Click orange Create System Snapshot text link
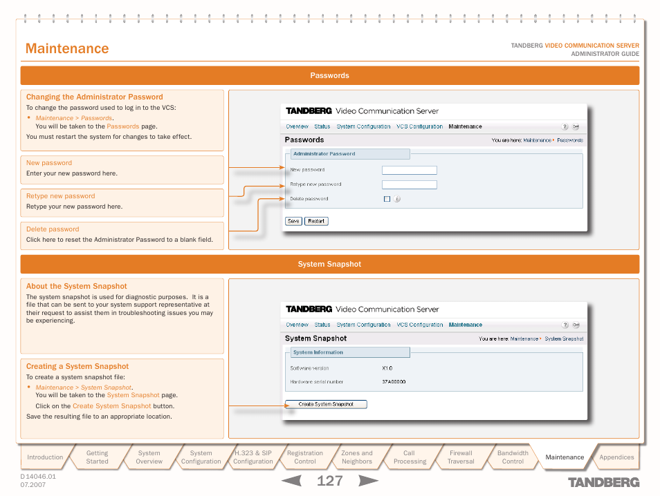This screenshot has height=496, width=660. [x=111, y=406]
